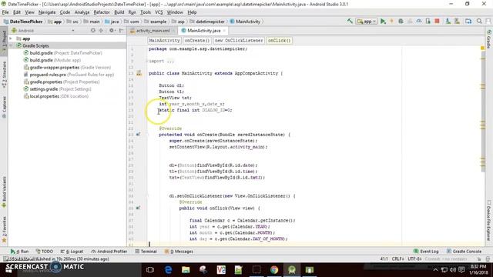Image resolution: width=493 pixels, height=277 pixels.
Task: Open AVD Manager from the toolbar
Action: [448, 21]
